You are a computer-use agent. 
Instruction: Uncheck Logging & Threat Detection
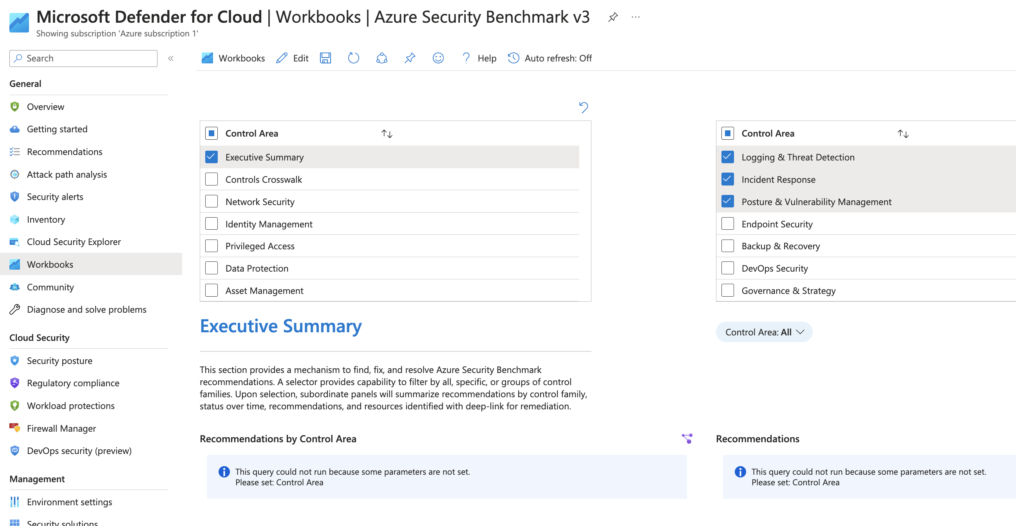pyautogui.click(x=727, y=157)
